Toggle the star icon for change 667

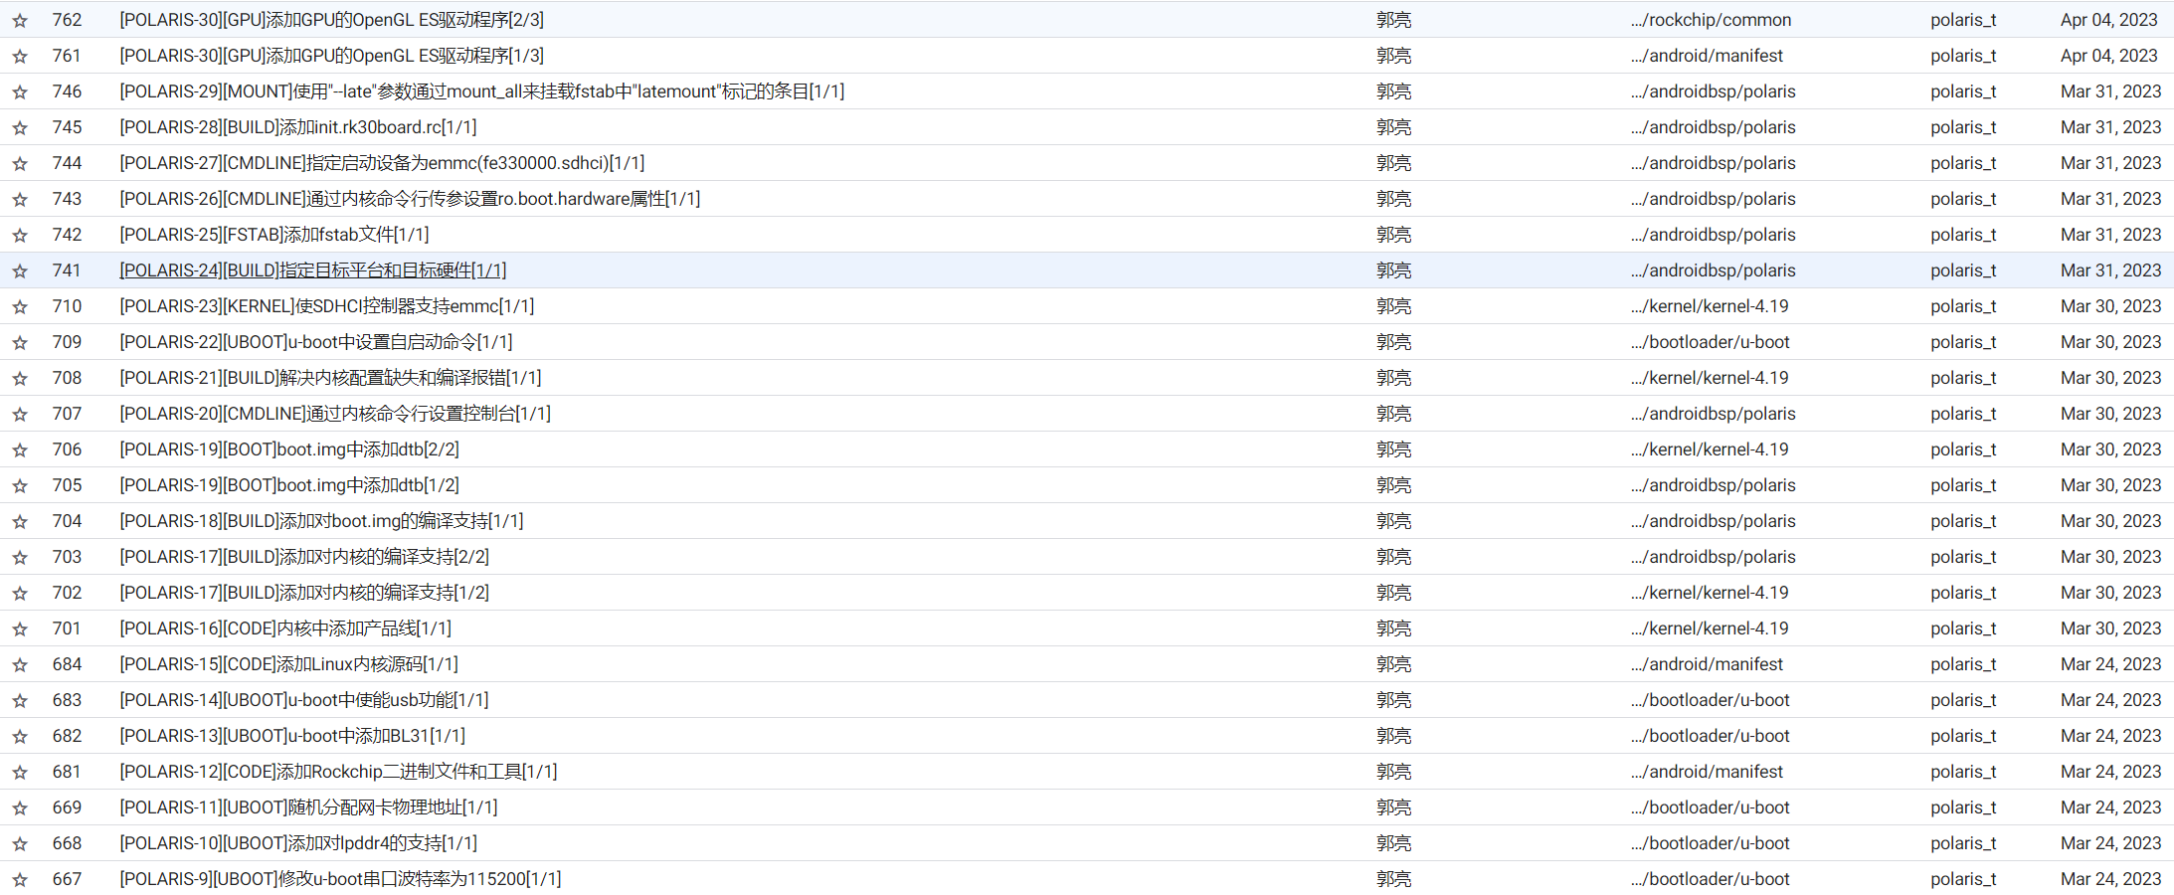tap(20, 879)
